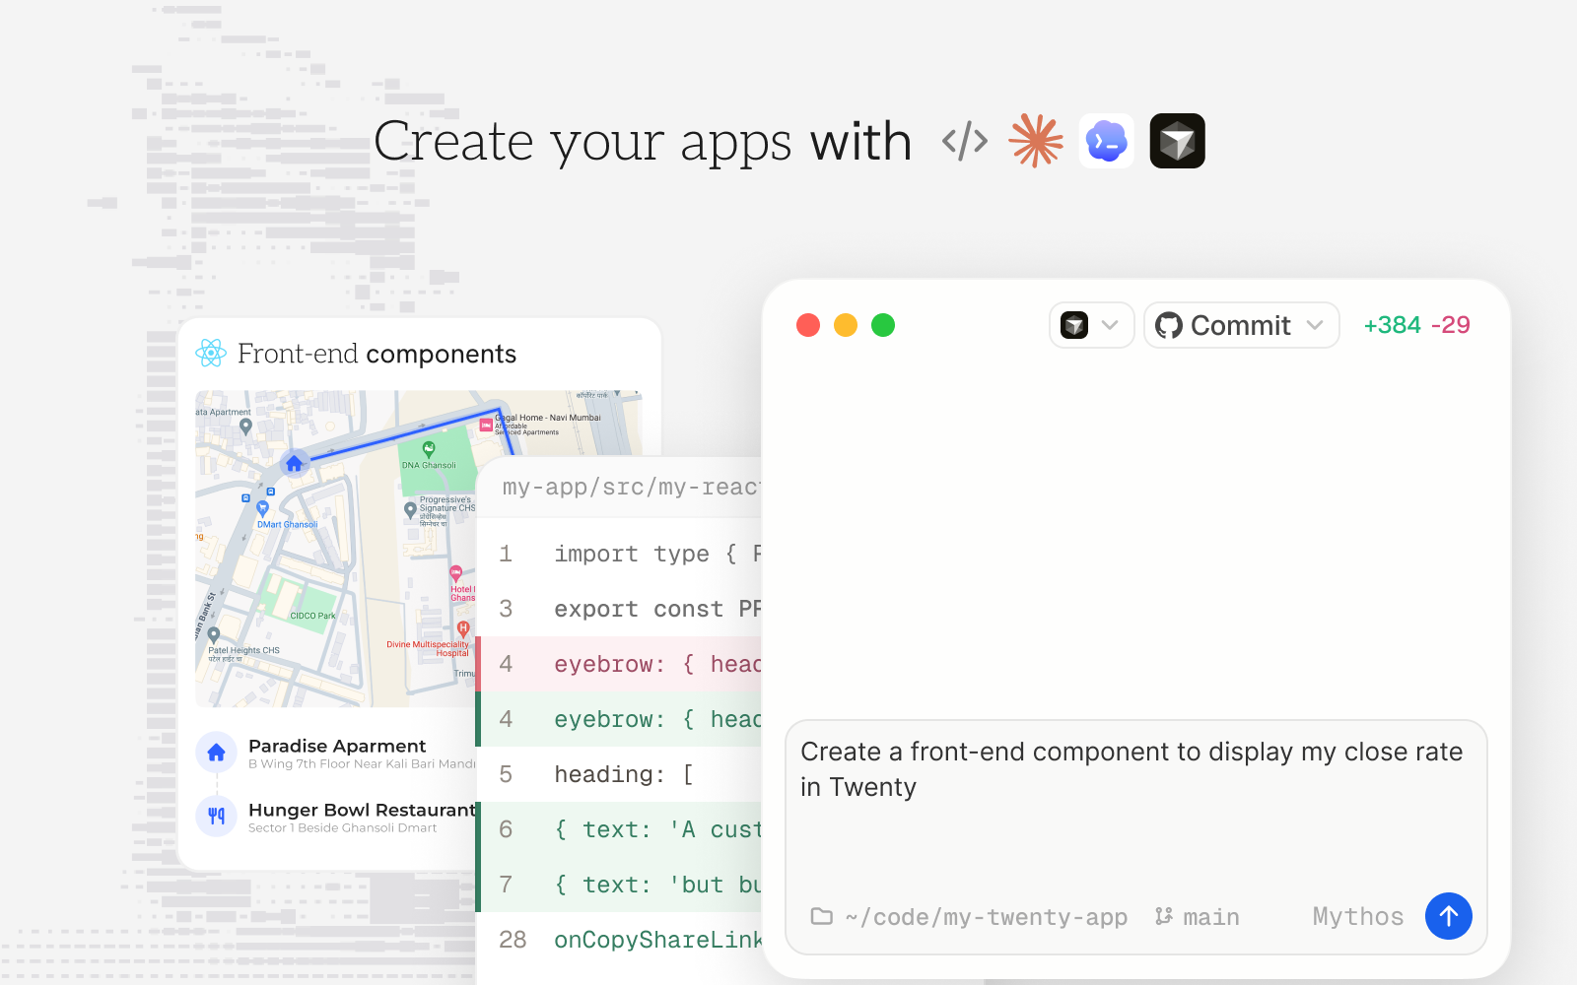Click the GitHub logo on the Commit button
The image size is (1577, 985).
click(x=1169, y=325)
